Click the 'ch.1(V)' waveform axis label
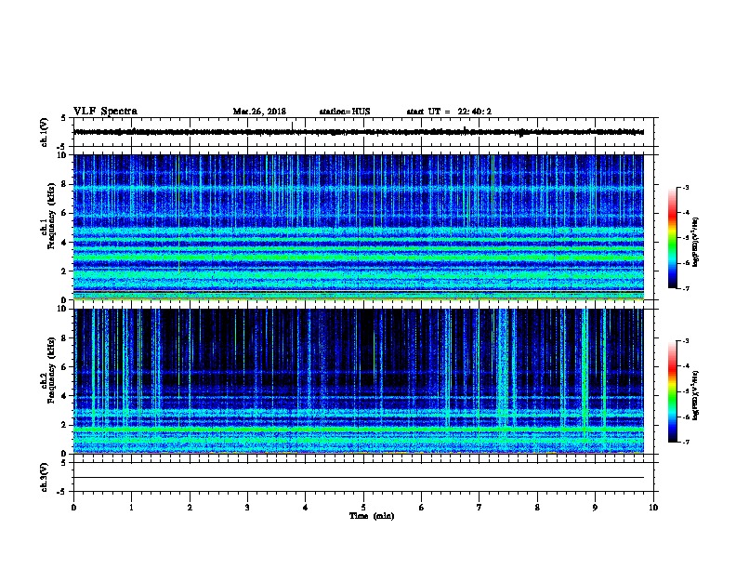The height and width of the screenshot is (569, 736). (44, 132)
